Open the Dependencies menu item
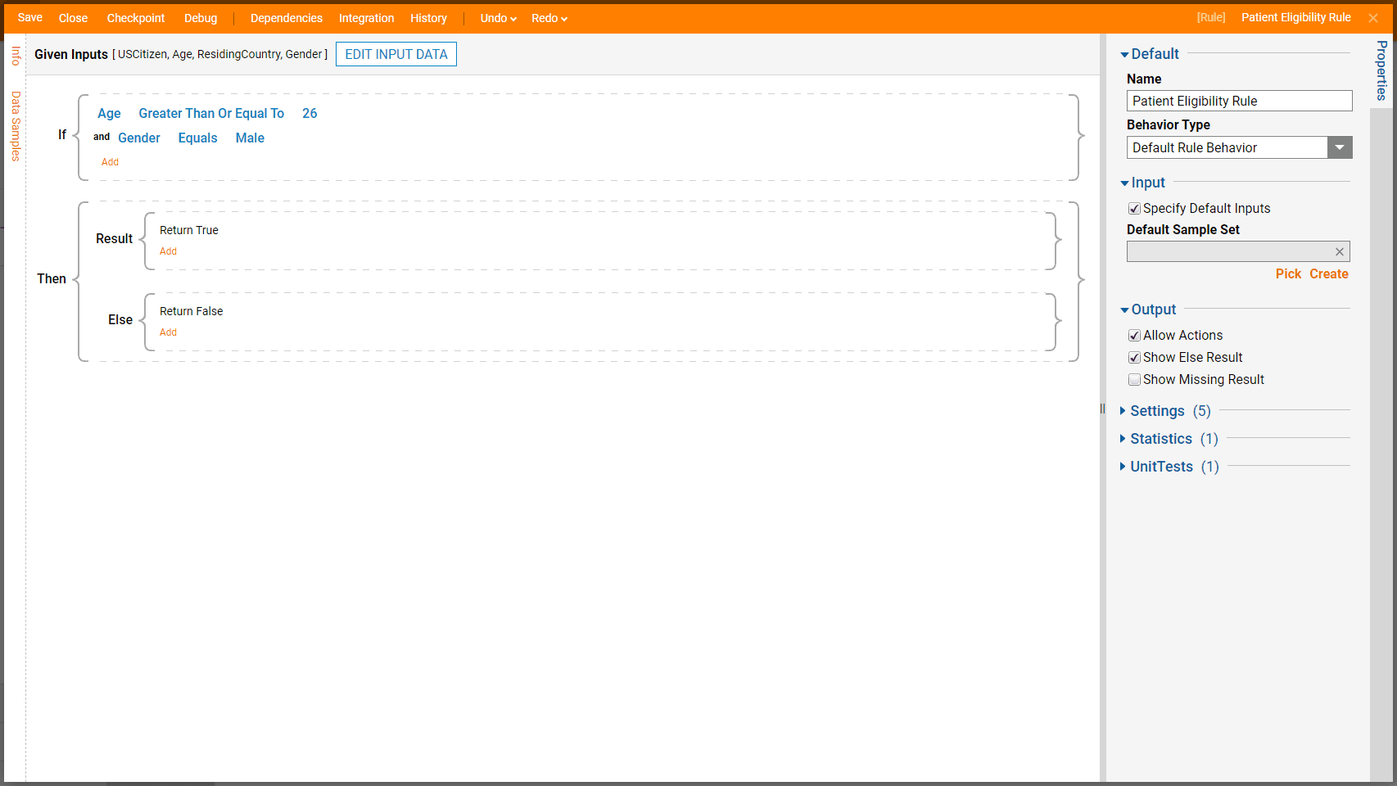This screenshot has height=786, width=1397. 286,18
